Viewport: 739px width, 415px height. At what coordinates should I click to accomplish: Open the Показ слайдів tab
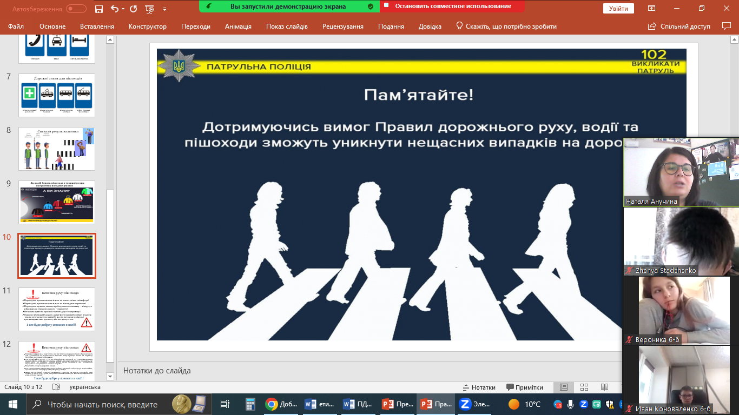tap(287, 26)
